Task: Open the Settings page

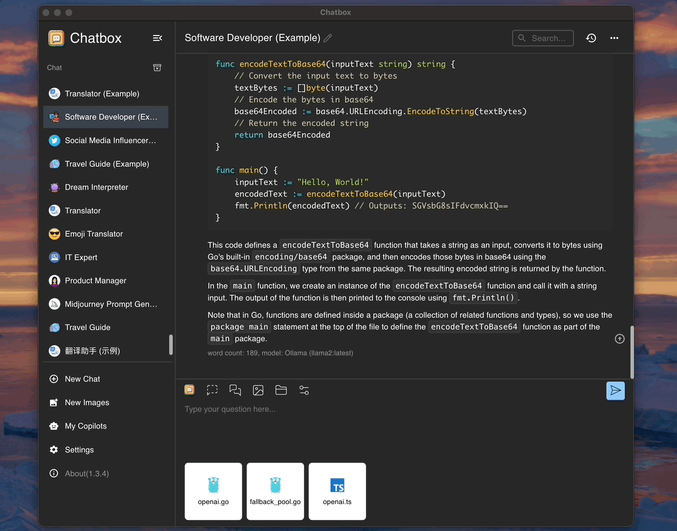Action: (x=79, y=450)
